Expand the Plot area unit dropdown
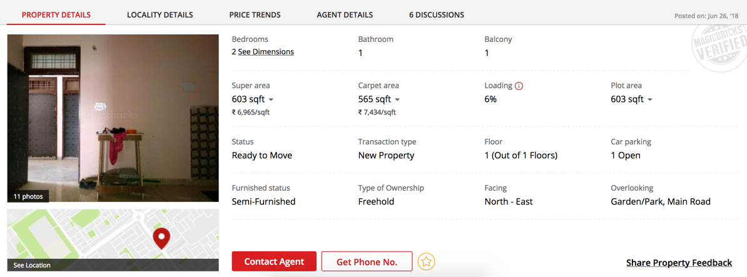 650,99
